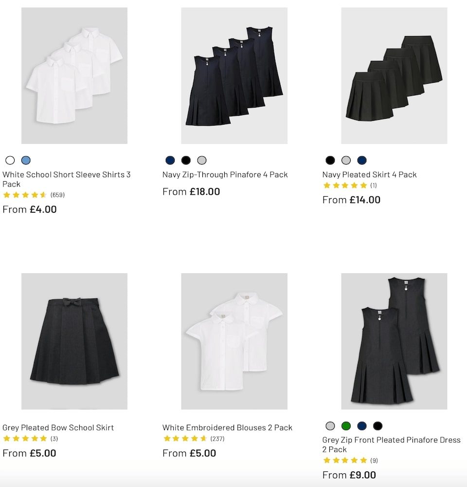Choose the navy swatch for Pleated Skirt 4 Pack
The width and height of the screenshot is (467, 487).
[x=361, y=160]
